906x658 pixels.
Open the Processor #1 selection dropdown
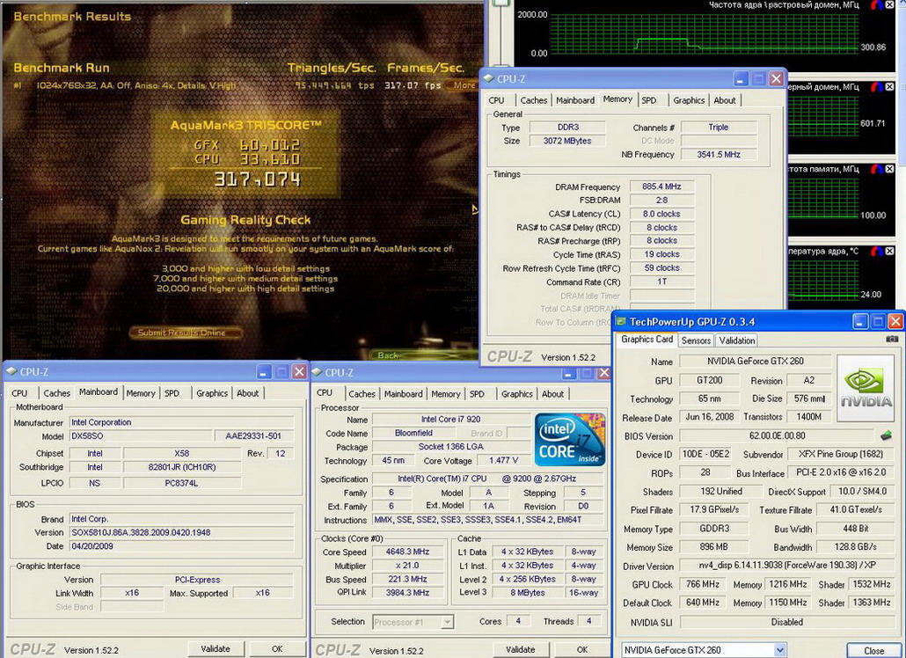tap(447, 622)
